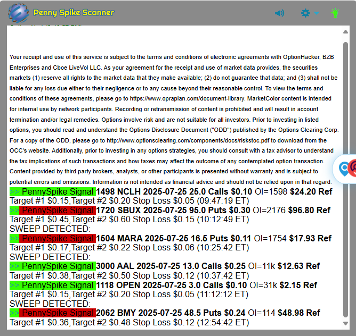Viewport: 356px width, 336px height.
Task: Click the optionsclearing.com riskstoc.pdf URL
Action: tap(188, 140)
